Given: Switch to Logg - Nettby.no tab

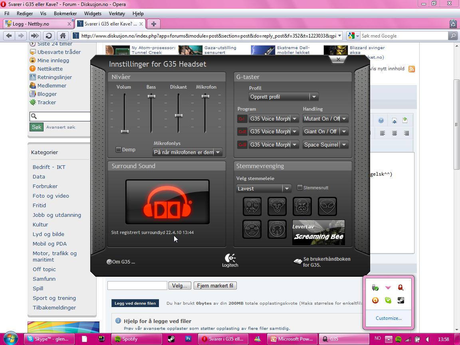Looking at the screenshot, I should (x=38, y=24).
